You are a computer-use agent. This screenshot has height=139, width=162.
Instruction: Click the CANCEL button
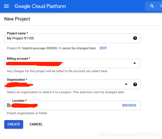36,124
